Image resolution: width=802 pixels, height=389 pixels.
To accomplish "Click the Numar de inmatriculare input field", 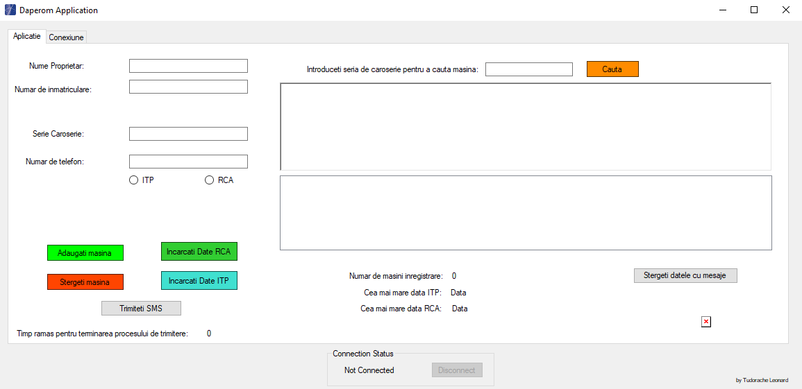I will 188,87.
